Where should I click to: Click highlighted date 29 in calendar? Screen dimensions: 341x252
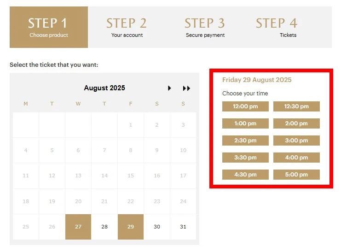131,227
